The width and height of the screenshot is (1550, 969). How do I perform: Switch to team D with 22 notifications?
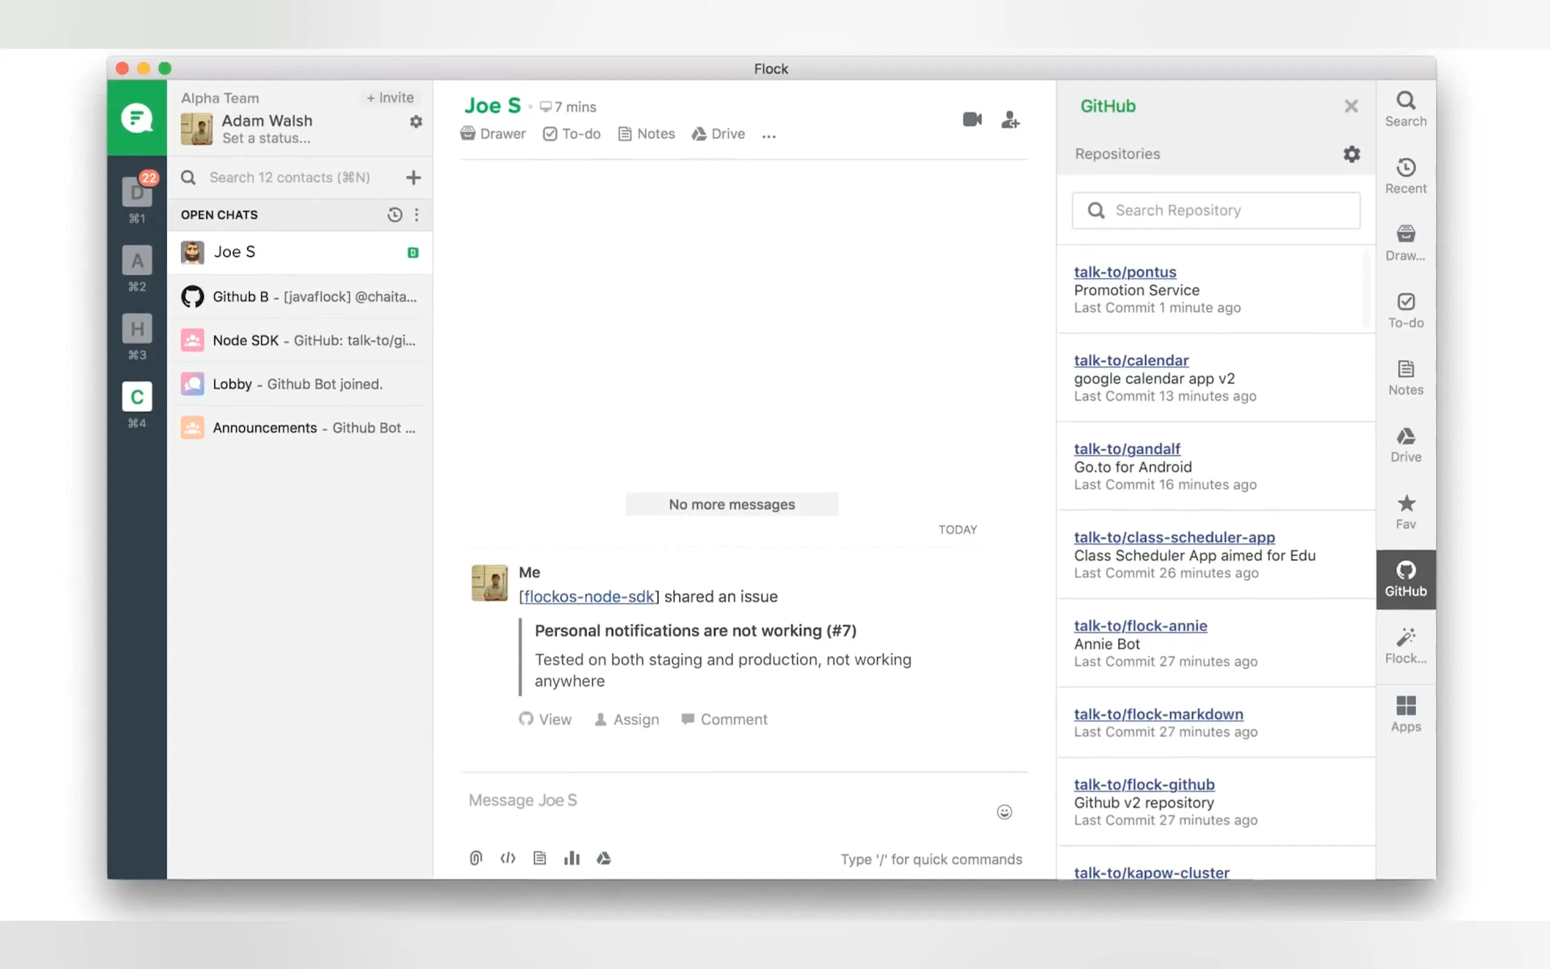point(137,192)
